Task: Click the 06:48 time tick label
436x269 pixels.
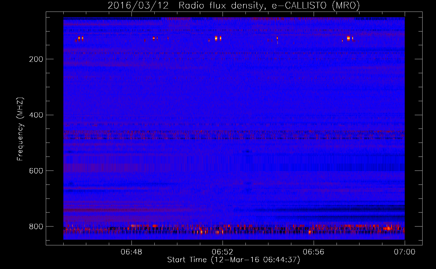Action: 132,252
